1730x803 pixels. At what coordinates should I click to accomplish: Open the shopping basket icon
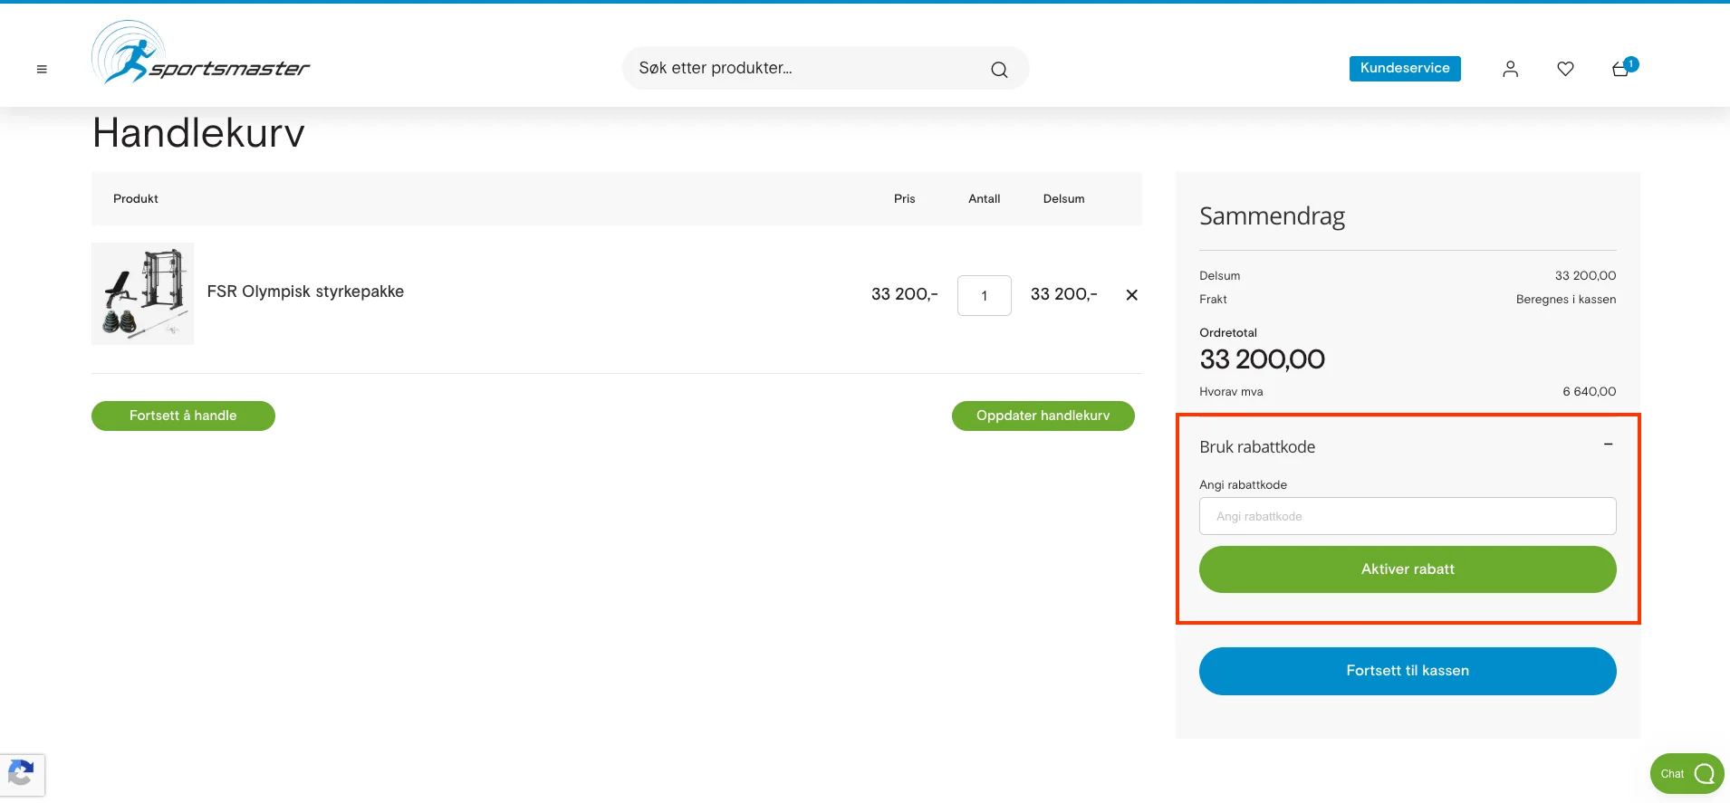[x=1621, y=69]
